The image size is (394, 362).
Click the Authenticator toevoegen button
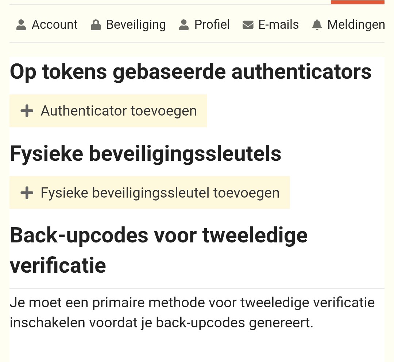click(x=108, y=111)
